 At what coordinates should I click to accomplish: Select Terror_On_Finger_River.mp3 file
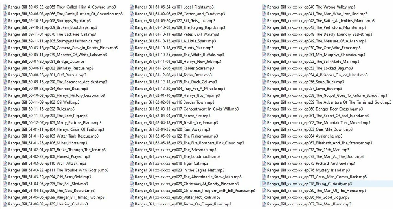pyautogui.click(x=183, y=204)
